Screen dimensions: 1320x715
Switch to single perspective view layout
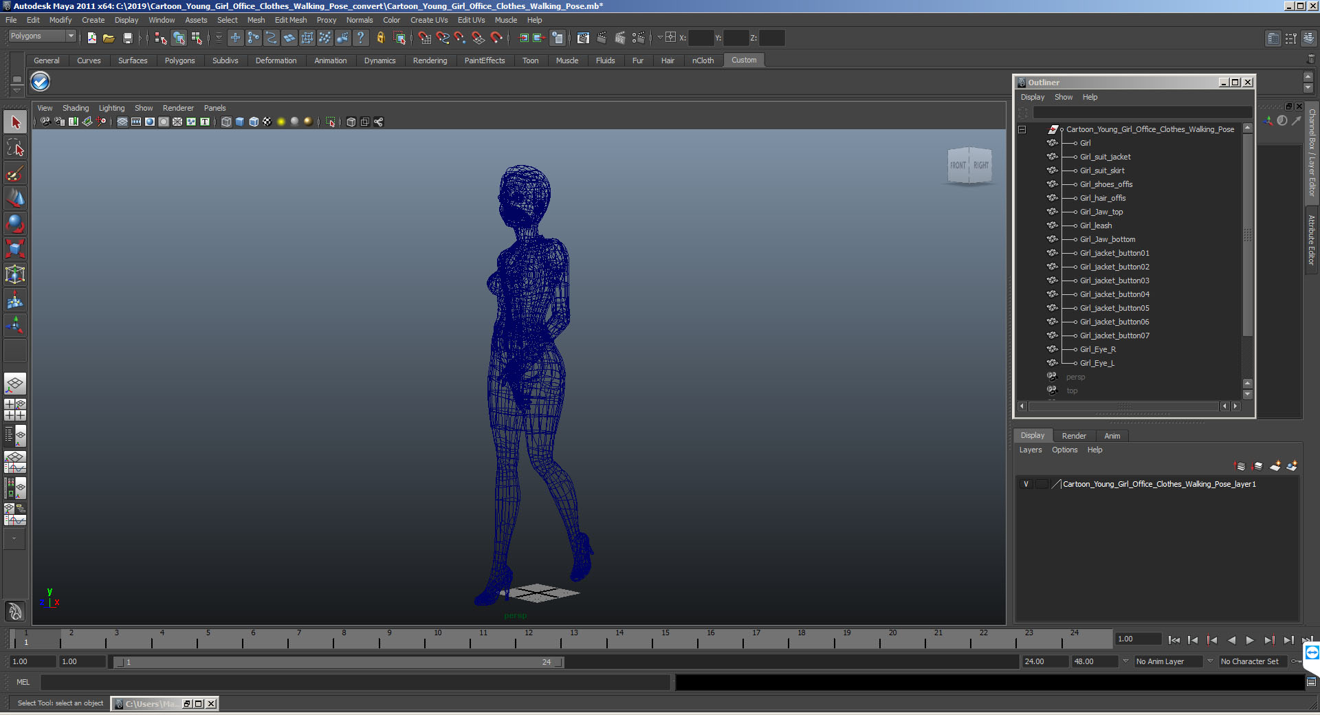click(x=15, y=384)
